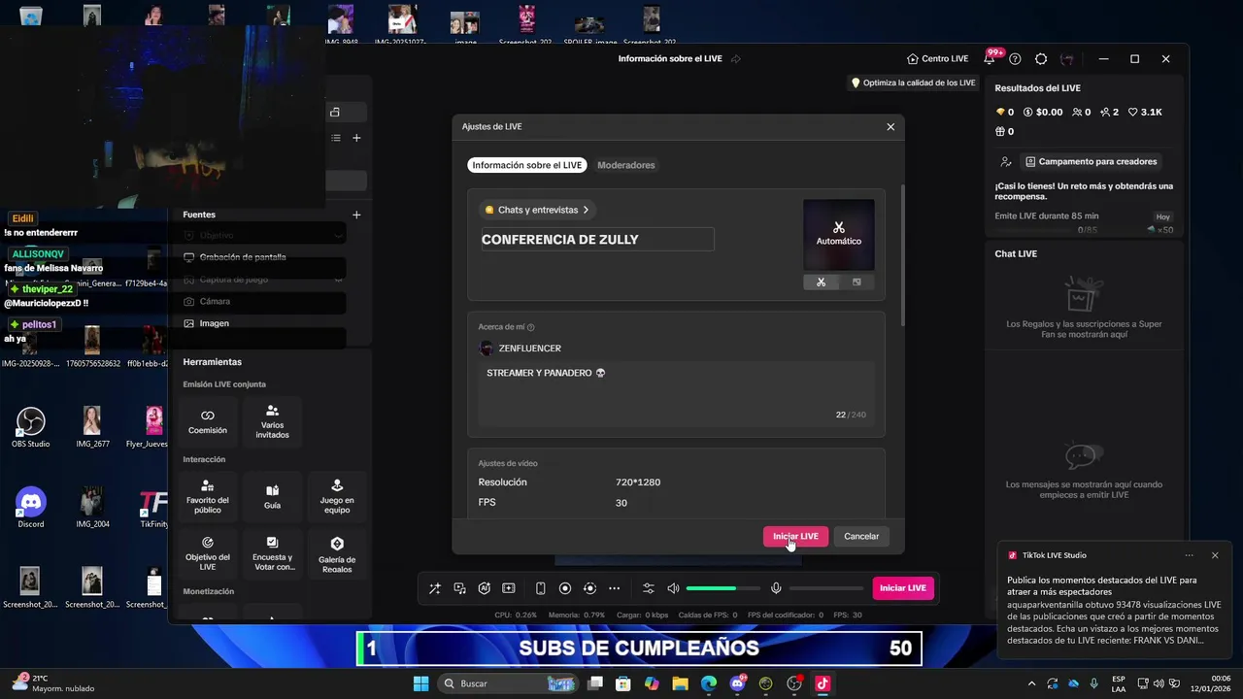Click the Acerca de mí info icon
1243x699 pixels.
click(531, 327)
